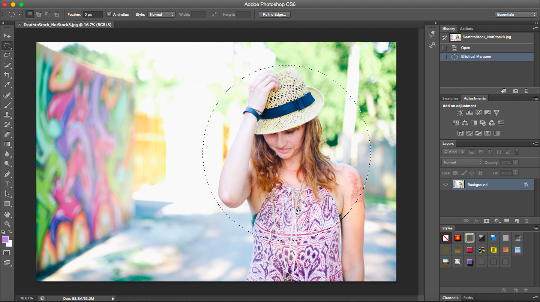540x302 pixels.
Task: Delete the layer using the trash button
Action: [526, 220]
